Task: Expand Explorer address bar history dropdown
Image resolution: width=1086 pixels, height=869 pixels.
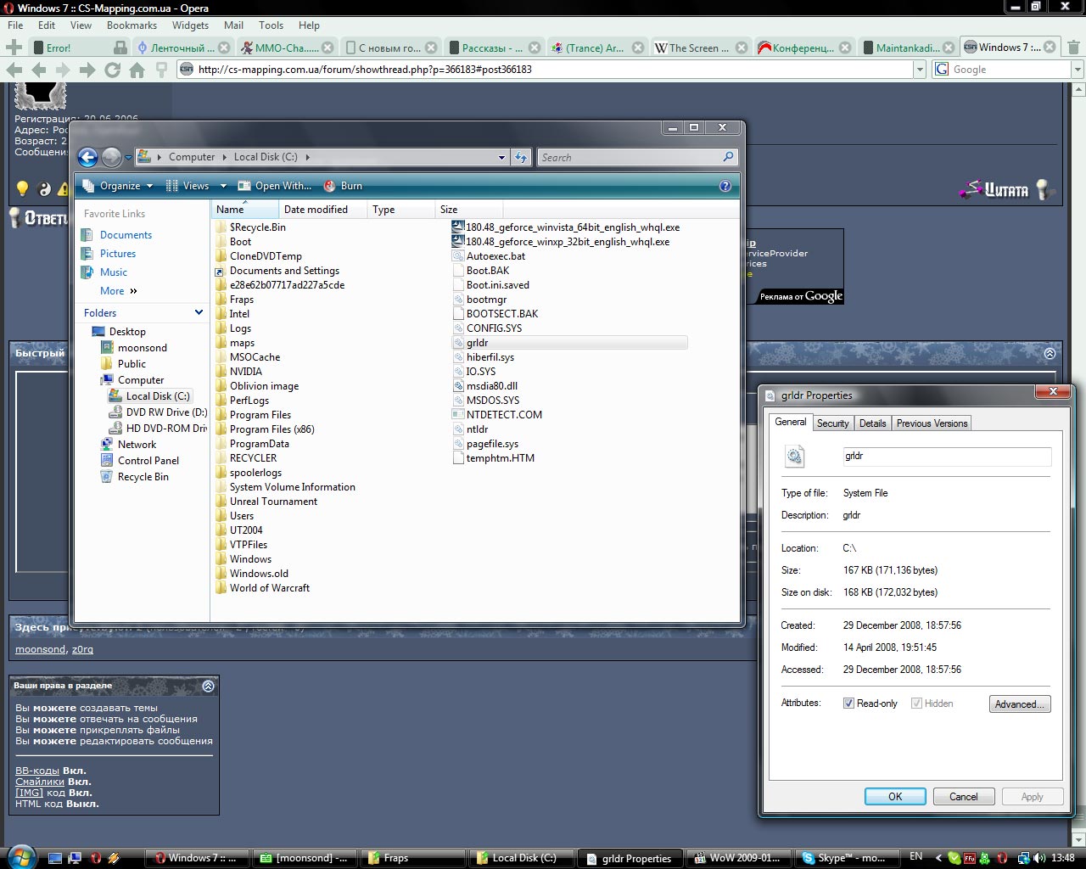Action: point(501,157)
